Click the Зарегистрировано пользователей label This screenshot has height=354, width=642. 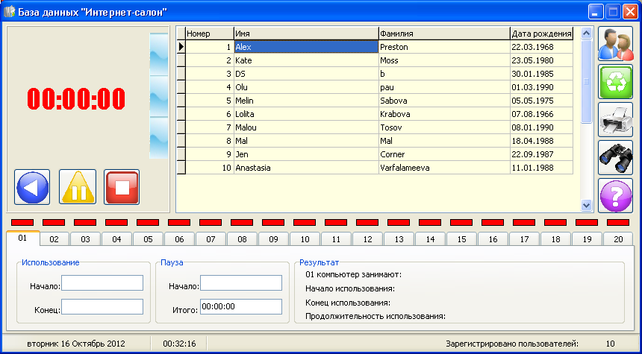pos(512,344)
